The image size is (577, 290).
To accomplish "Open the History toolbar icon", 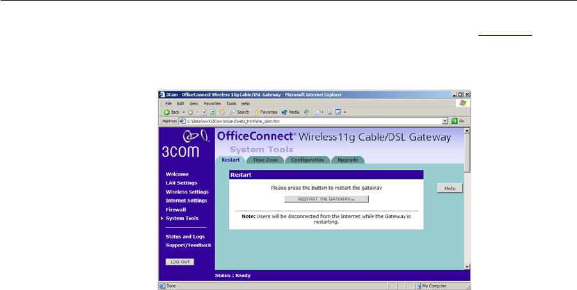I will [x=306, y=112].
